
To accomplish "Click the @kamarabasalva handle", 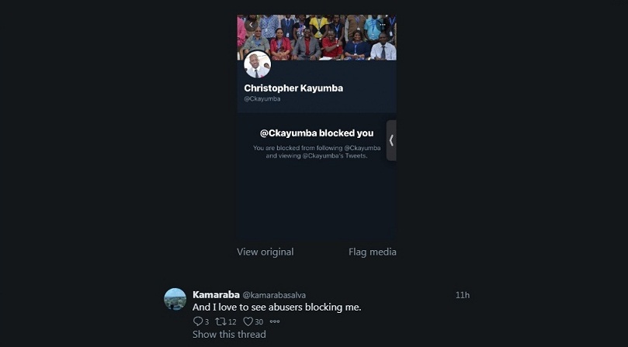I will tap(272, 295).
